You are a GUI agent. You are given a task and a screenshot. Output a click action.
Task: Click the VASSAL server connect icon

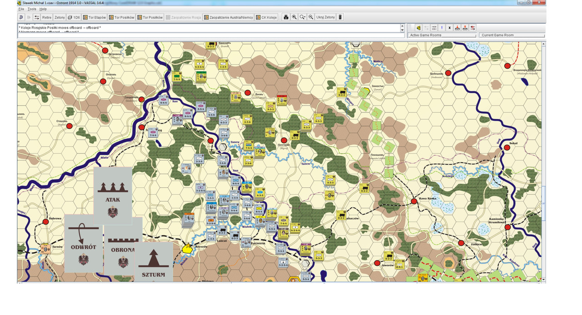(x=419, y=28)
